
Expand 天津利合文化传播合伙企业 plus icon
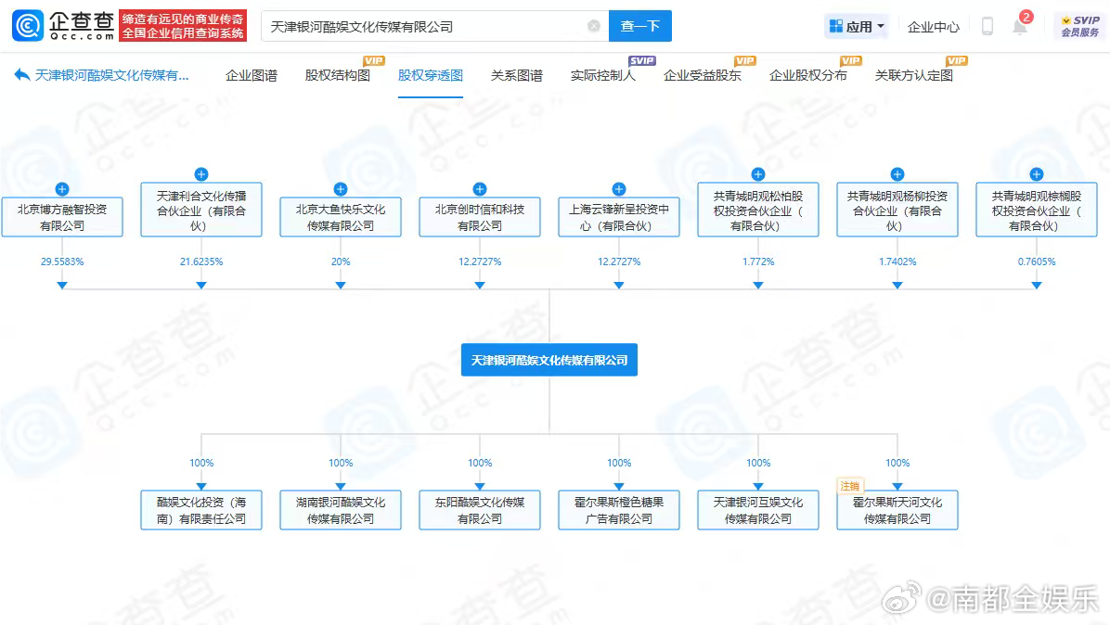201,174
